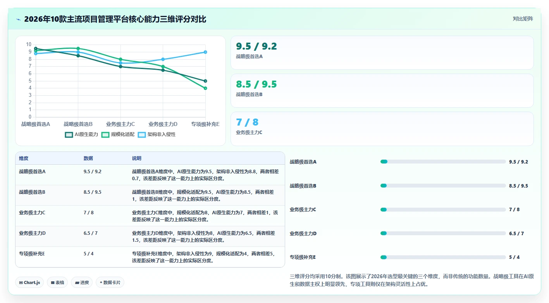The width and height of the screenshot is (549, 303).
Task: Click the 架构非入侵性 data point at 专项级补充E
Action: [x=205, y=52]
